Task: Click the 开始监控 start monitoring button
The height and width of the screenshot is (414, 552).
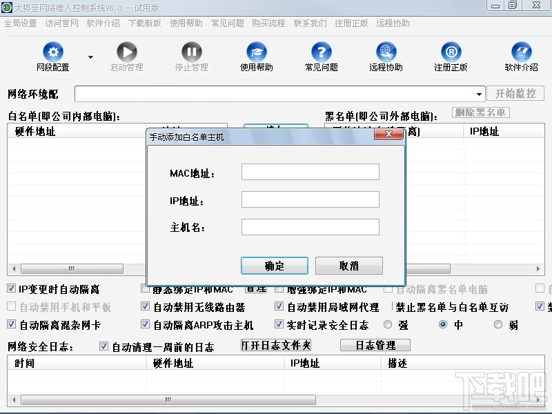Action: click(x=516, y=94)
